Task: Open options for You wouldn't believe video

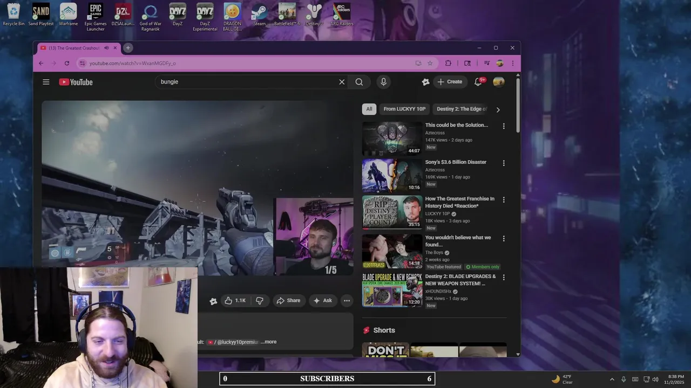Action: coord(504,238)
